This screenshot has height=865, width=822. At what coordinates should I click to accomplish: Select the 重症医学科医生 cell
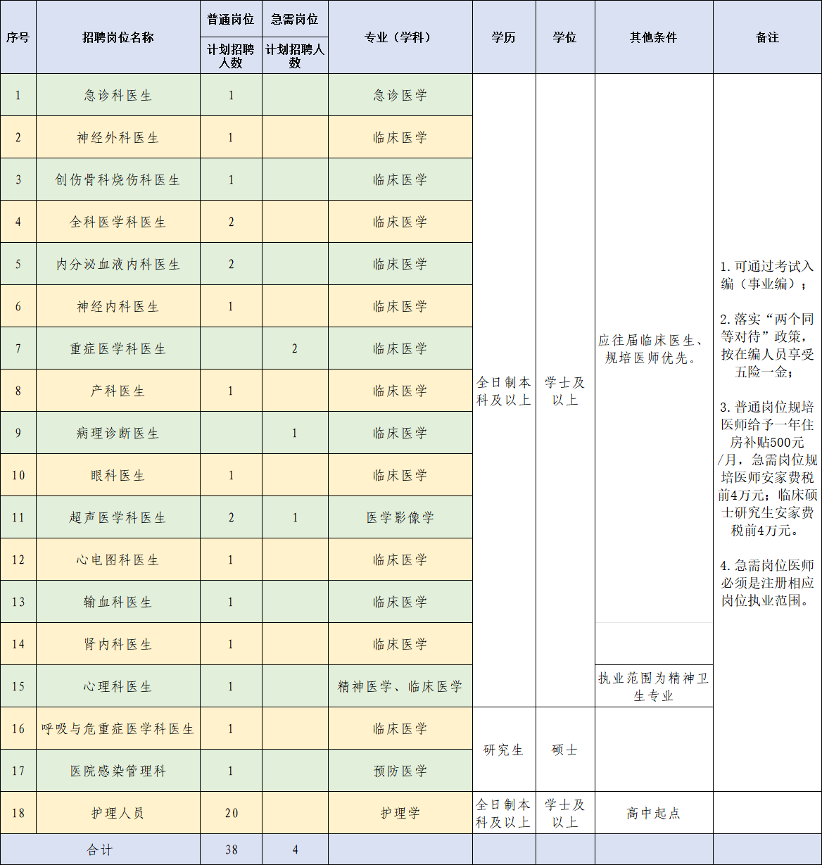pos(118,348)
